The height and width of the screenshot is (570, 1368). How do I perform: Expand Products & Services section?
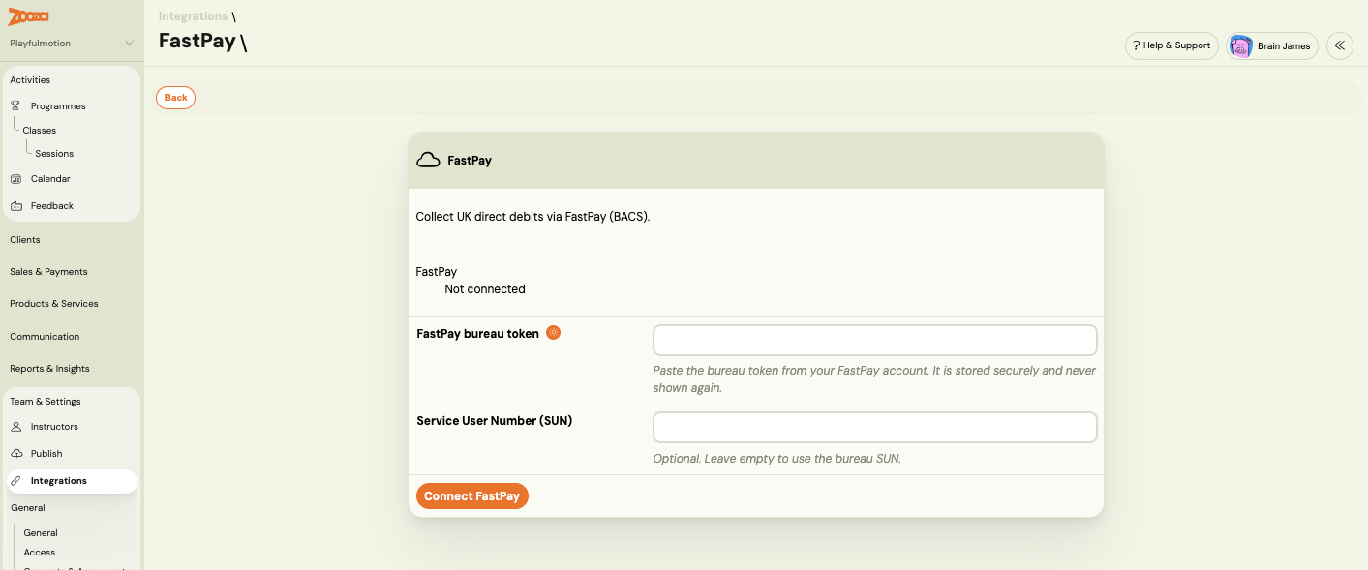pos(54,304)
